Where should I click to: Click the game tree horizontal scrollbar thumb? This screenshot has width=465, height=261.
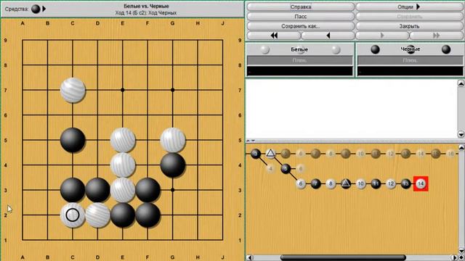click(x=343, y=258)
